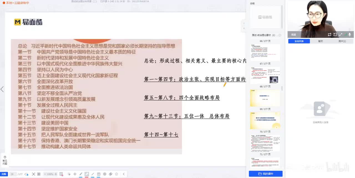Open the slide thumbnail for page 68
355x178 pixels.
point(265,98)
